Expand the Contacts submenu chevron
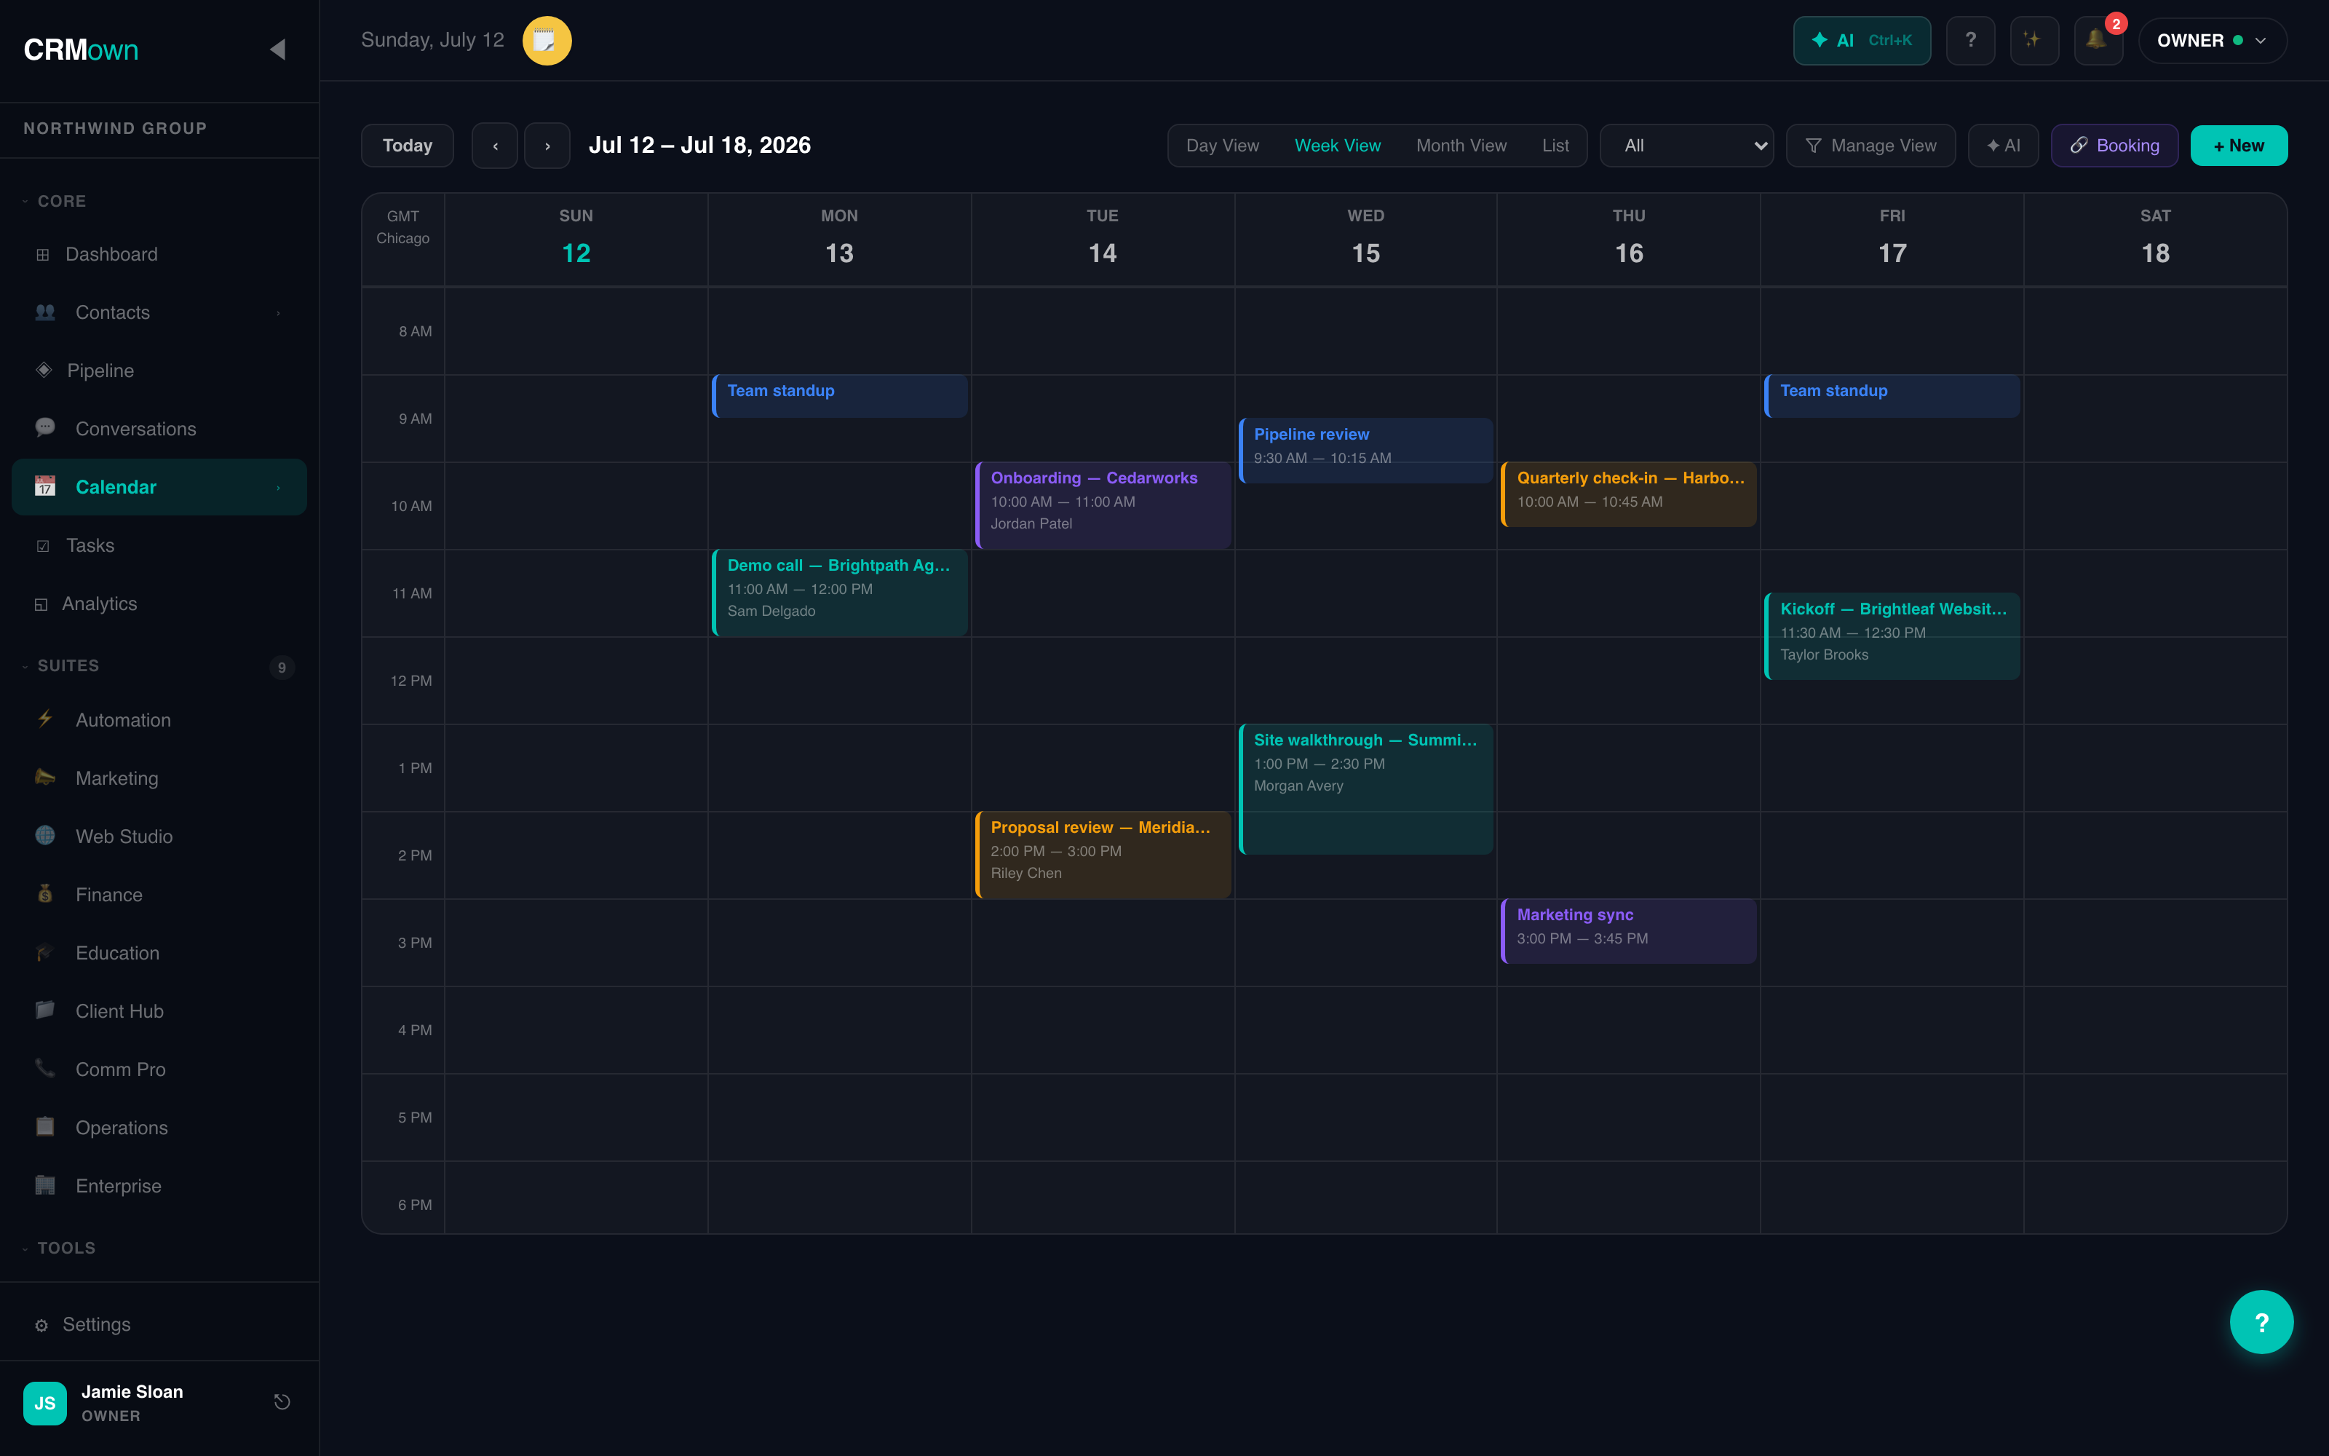This screenshot has width=2329, height=1456. [x=278, y=313]
